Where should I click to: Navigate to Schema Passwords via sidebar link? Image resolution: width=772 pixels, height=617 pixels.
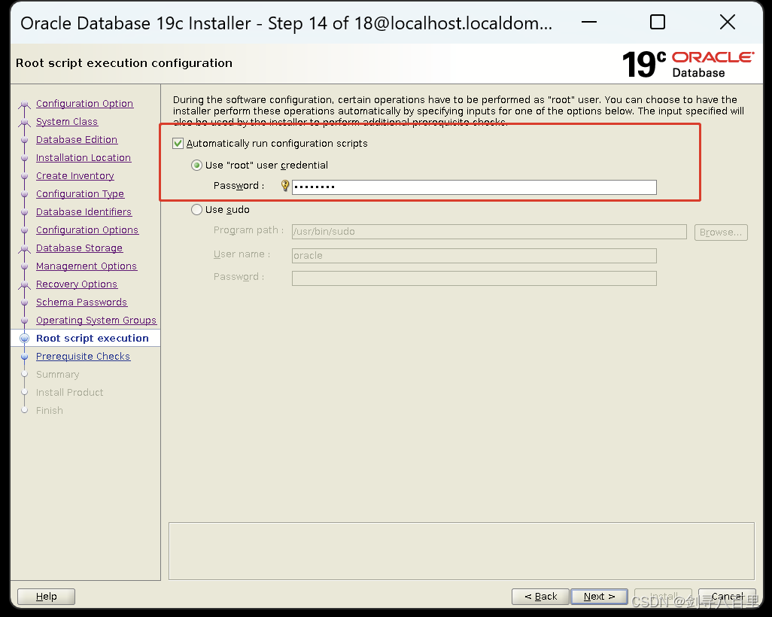click(x=81, y=302)
